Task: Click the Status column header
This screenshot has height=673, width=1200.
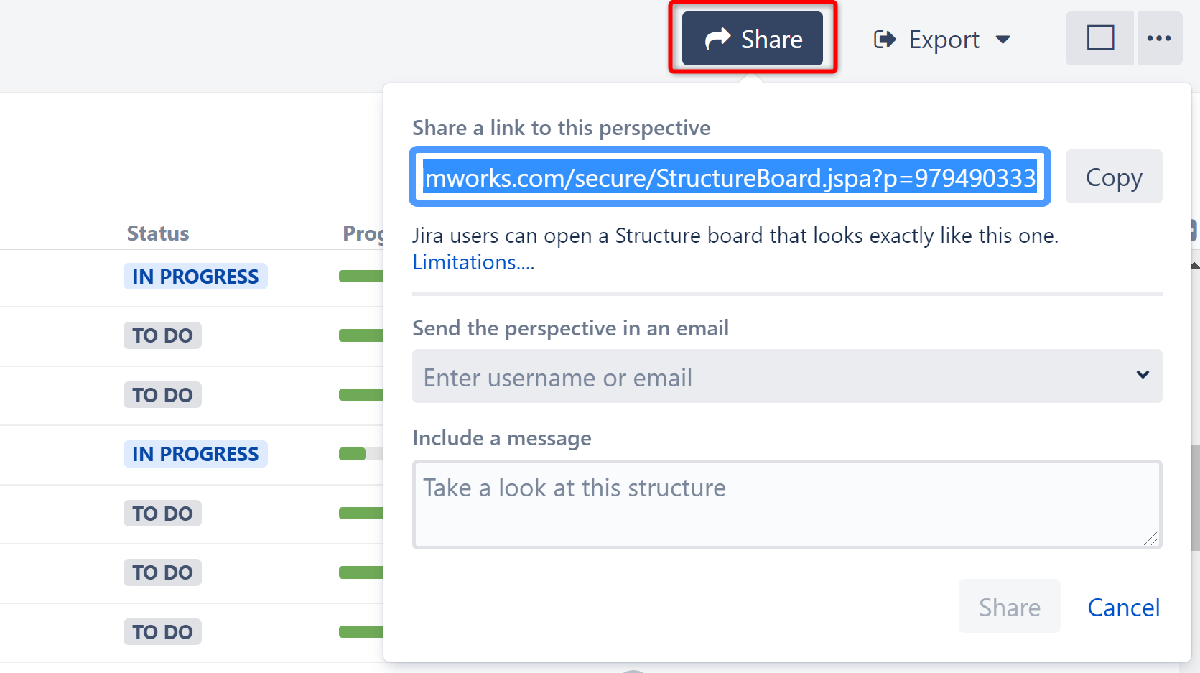Action: point(158,233)
